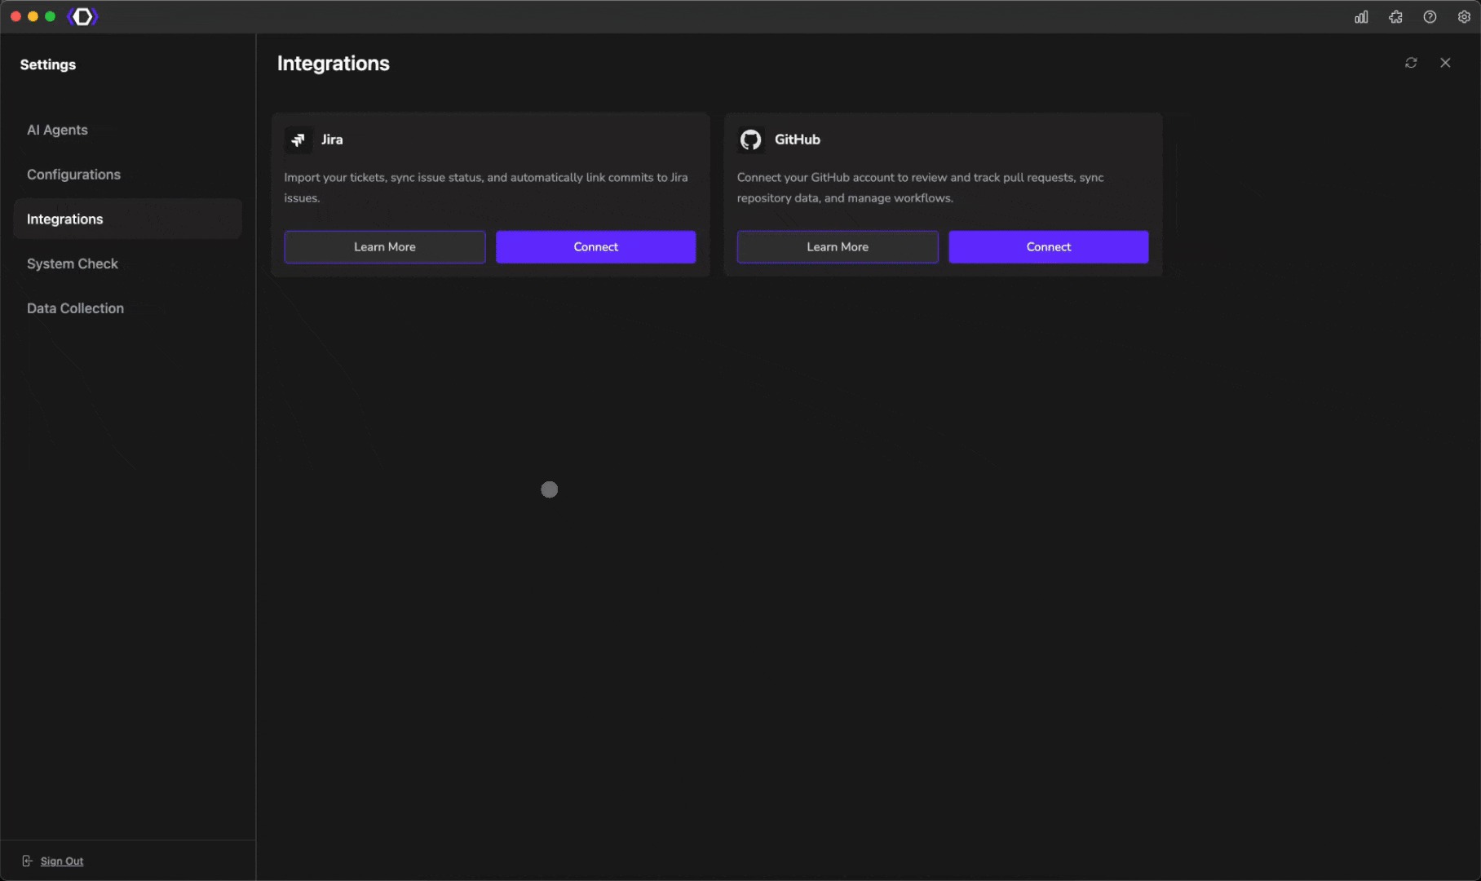Click the GitHub octocat logo
This screenshot has height=881, width=1481.
tap(750, 139)
